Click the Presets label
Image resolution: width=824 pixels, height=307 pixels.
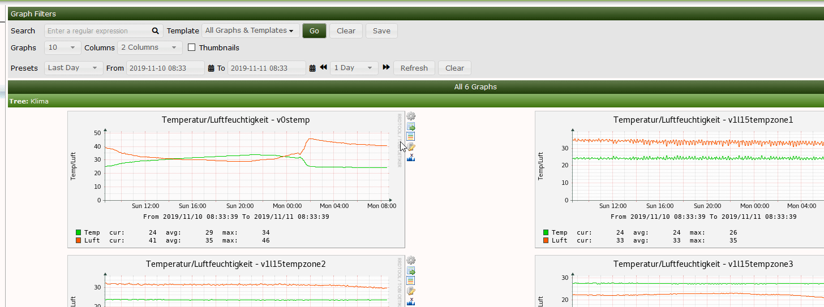click(x=24, y=68)
